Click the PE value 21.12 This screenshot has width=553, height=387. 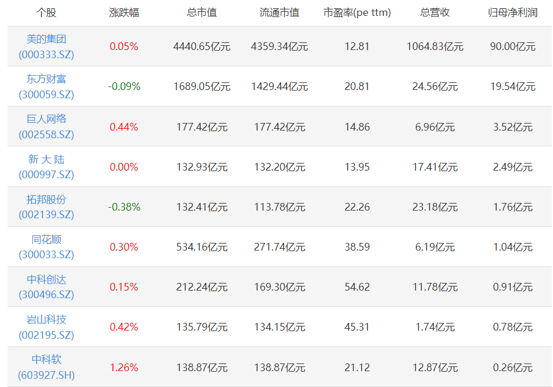(357, 368)
